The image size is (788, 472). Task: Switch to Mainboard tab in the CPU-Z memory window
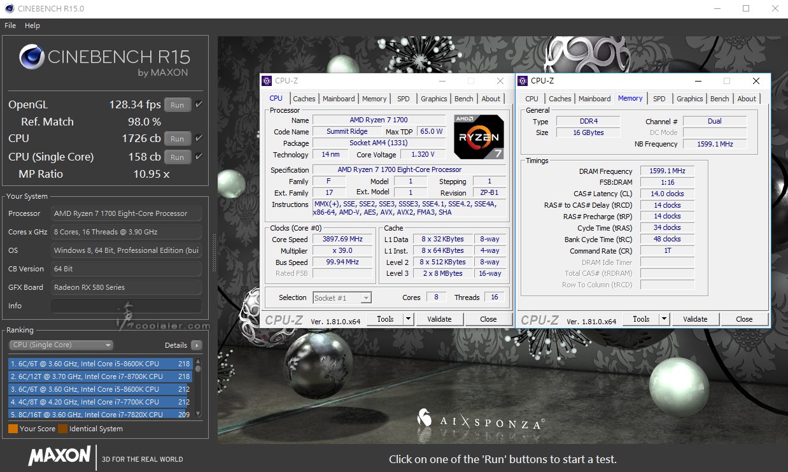[x=595, y=99]
